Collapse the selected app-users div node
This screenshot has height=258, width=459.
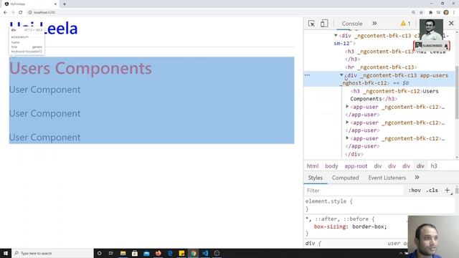341,75
